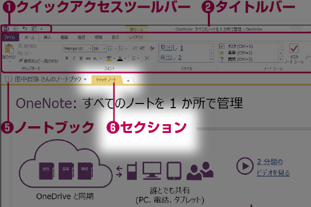Click the increase indent icon
Screen dimensions: 311x207
(142, 48)
